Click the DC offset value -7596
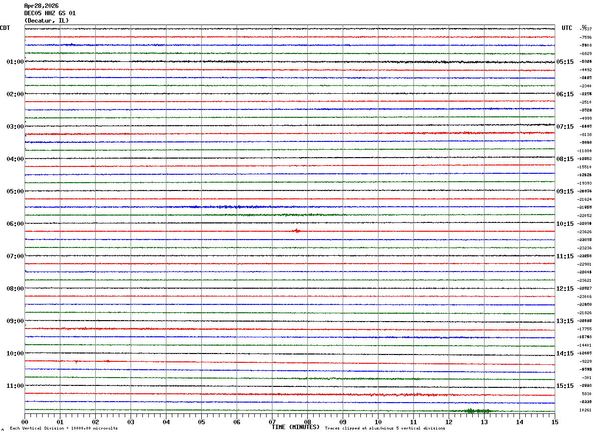Viewport: 594px width, 435px height. click(586, 37)
